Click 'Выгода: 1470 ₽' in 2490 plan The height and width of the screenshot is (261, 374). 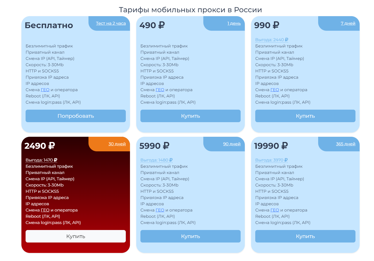(41, 160)
